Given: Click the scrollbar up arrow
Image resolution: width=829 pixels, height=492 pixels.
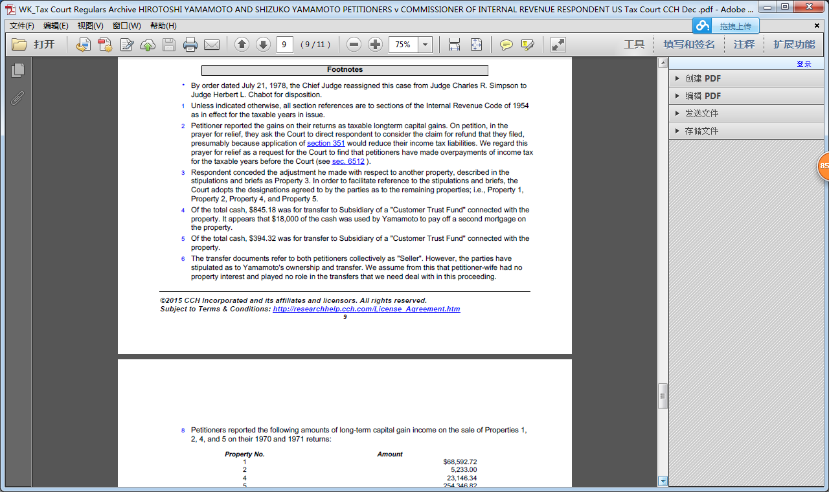Looking at the screenshot, I should click(663, 63).
